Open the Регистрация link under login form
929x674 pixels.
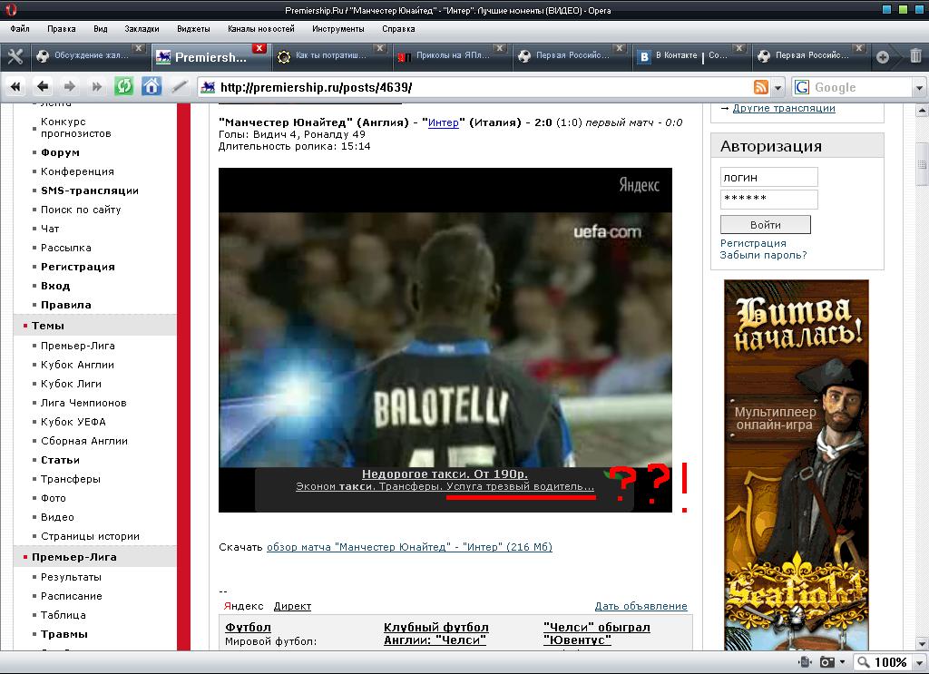coord(753,243)
